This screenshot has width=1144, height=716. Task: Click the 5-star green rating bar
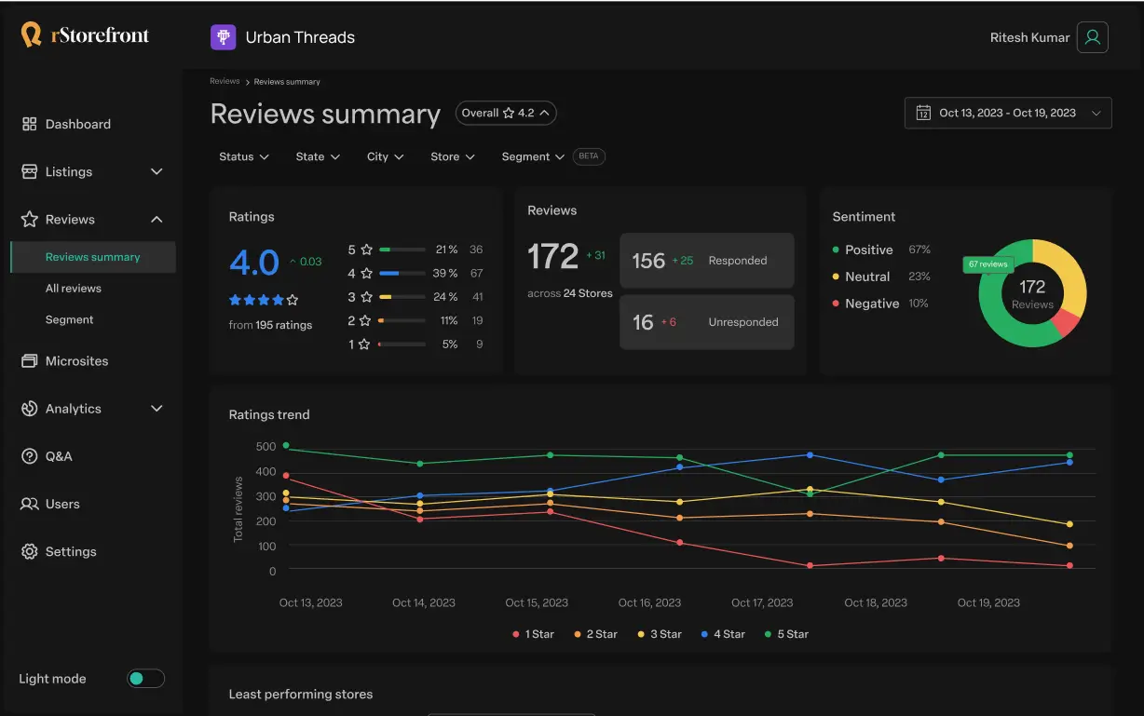point(402,250)
